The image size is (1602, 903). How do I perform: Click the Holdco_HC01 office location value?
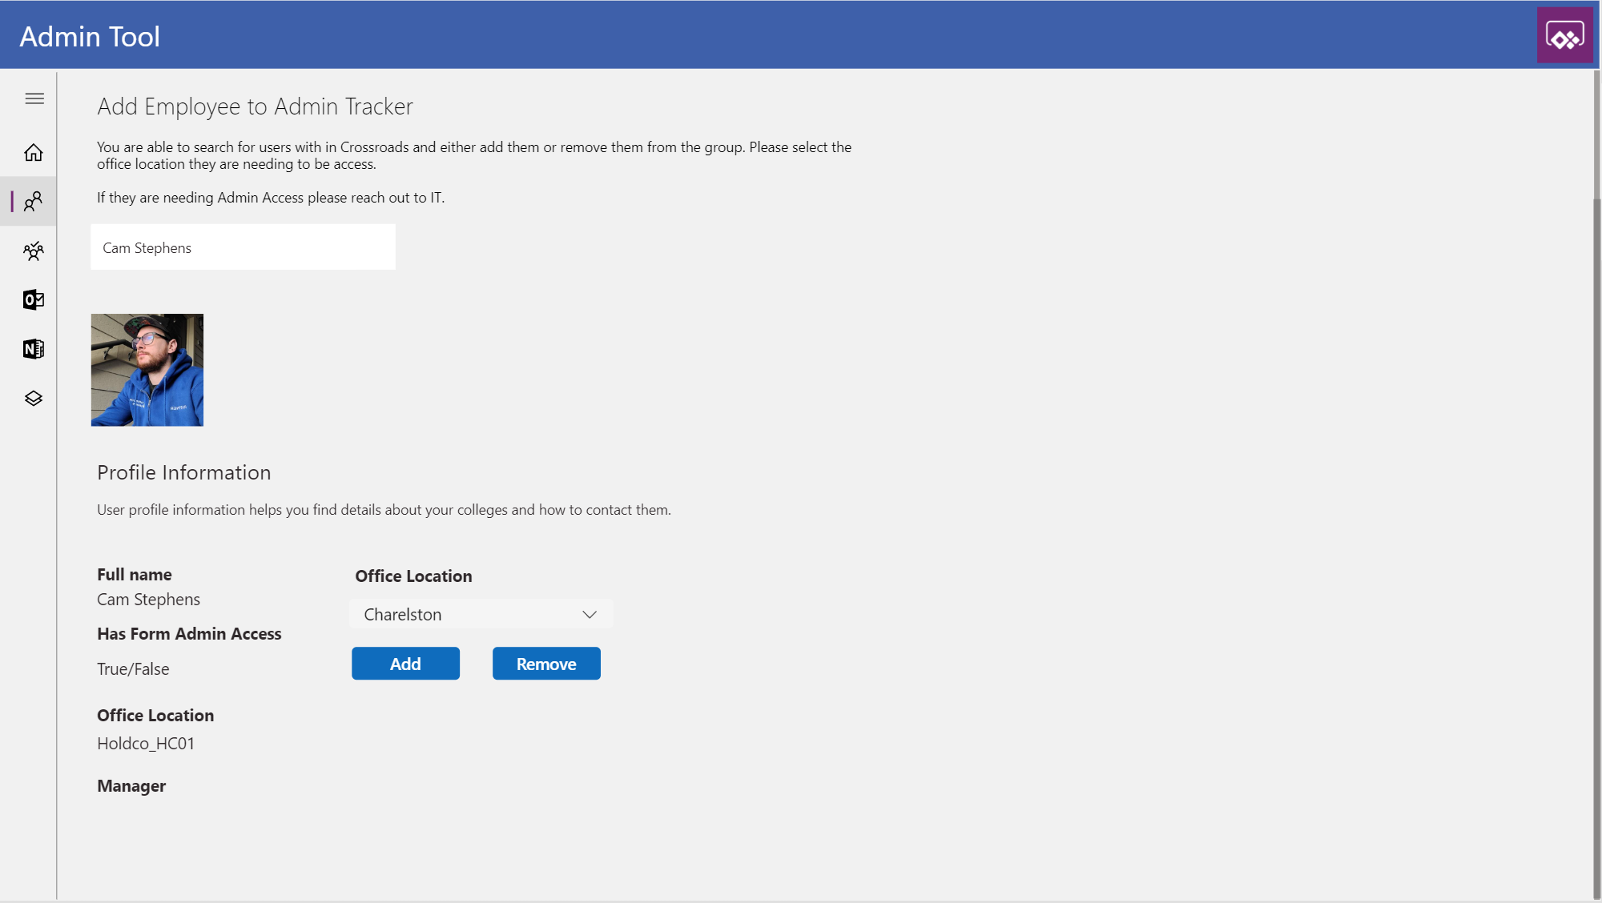(146, 744)
